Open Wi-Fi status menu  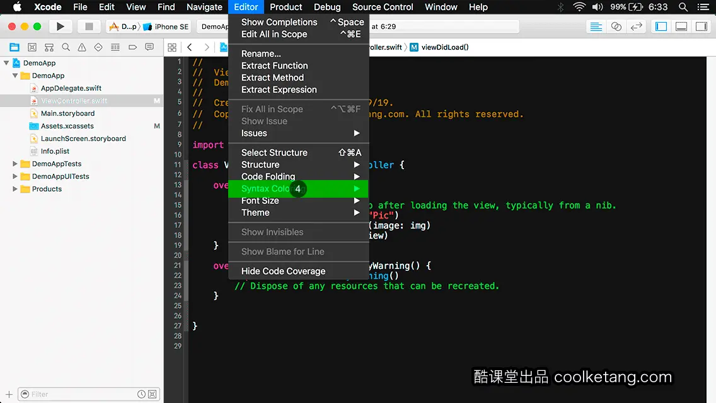click(x=579, y=7)
